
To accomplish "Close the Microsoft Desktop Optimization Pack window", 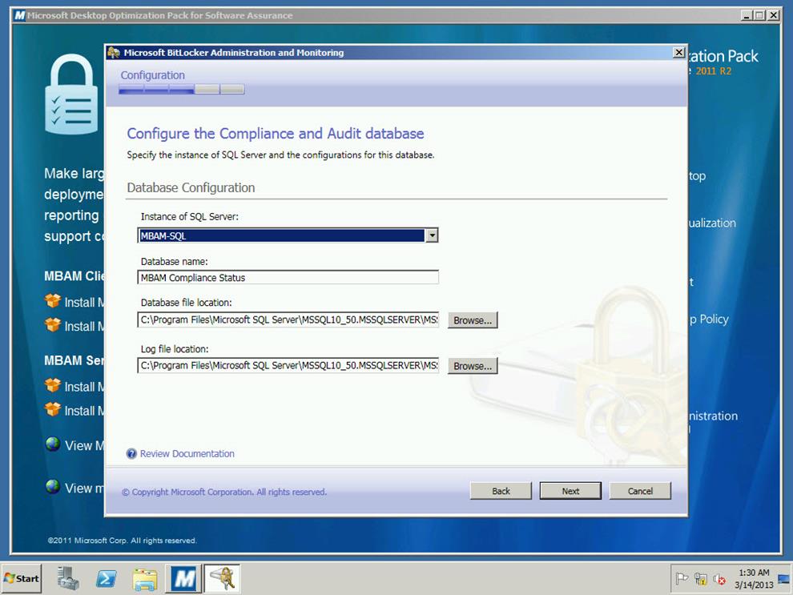I will (x=773, y=15).
